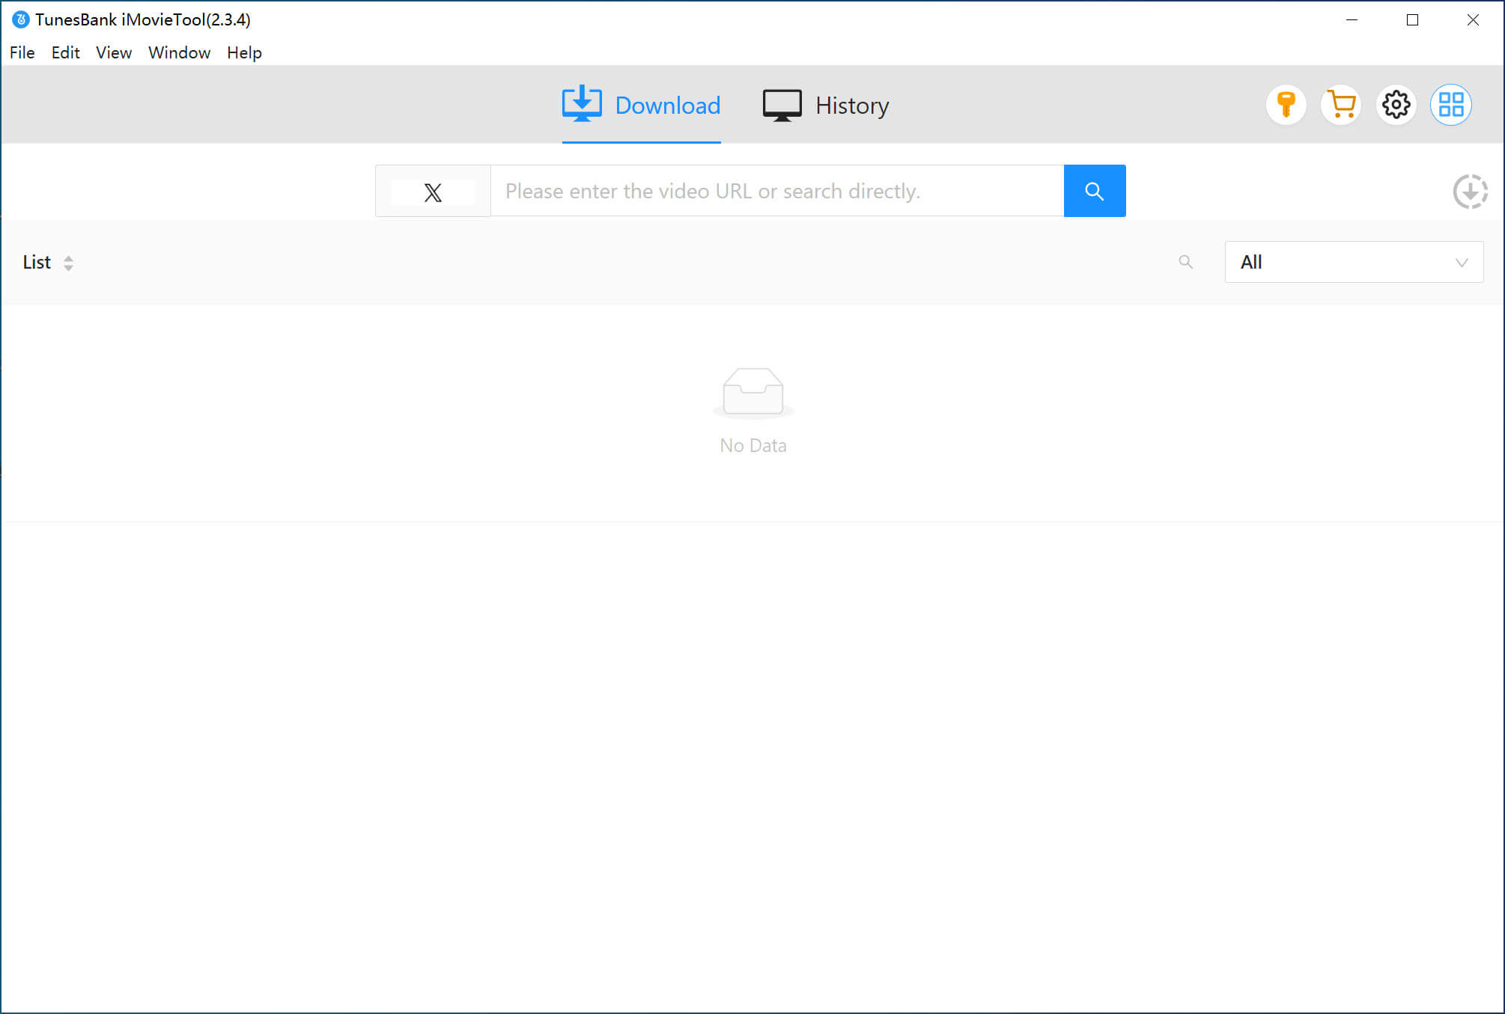
Task: Click the grid/dashboard view icon
Action: (1450, 104)
